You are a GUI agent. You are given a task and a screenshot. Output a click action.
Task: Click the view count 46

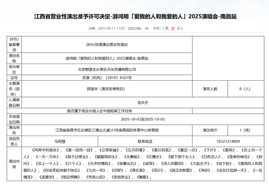[147, 28]
